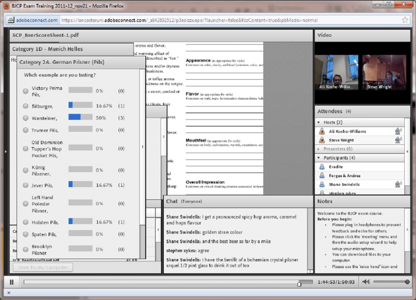Click Eradite participant avatar icon

coord(322,167)
